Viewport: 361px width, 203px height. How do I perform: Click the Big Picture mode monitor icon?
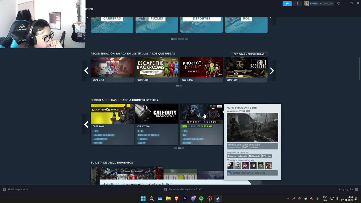click(x=338, y=4)
